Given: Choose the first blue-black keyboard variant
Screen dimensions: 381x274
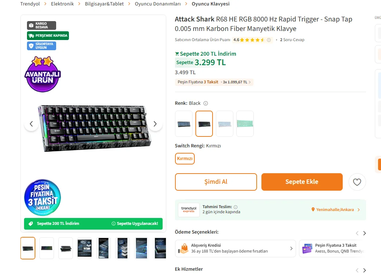Looking at the screenshot, I should (184, 124).
